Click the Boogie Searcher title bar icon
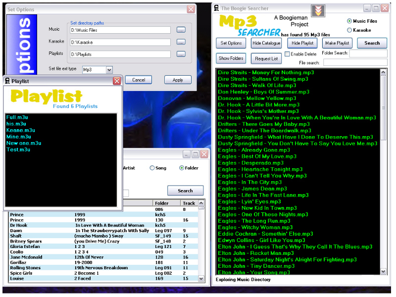 [216, 8]
